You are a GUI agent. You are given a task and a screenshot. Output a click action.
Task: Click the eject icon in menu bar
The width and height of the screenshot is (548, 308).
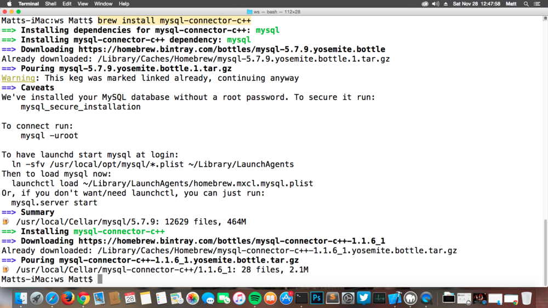446,4
